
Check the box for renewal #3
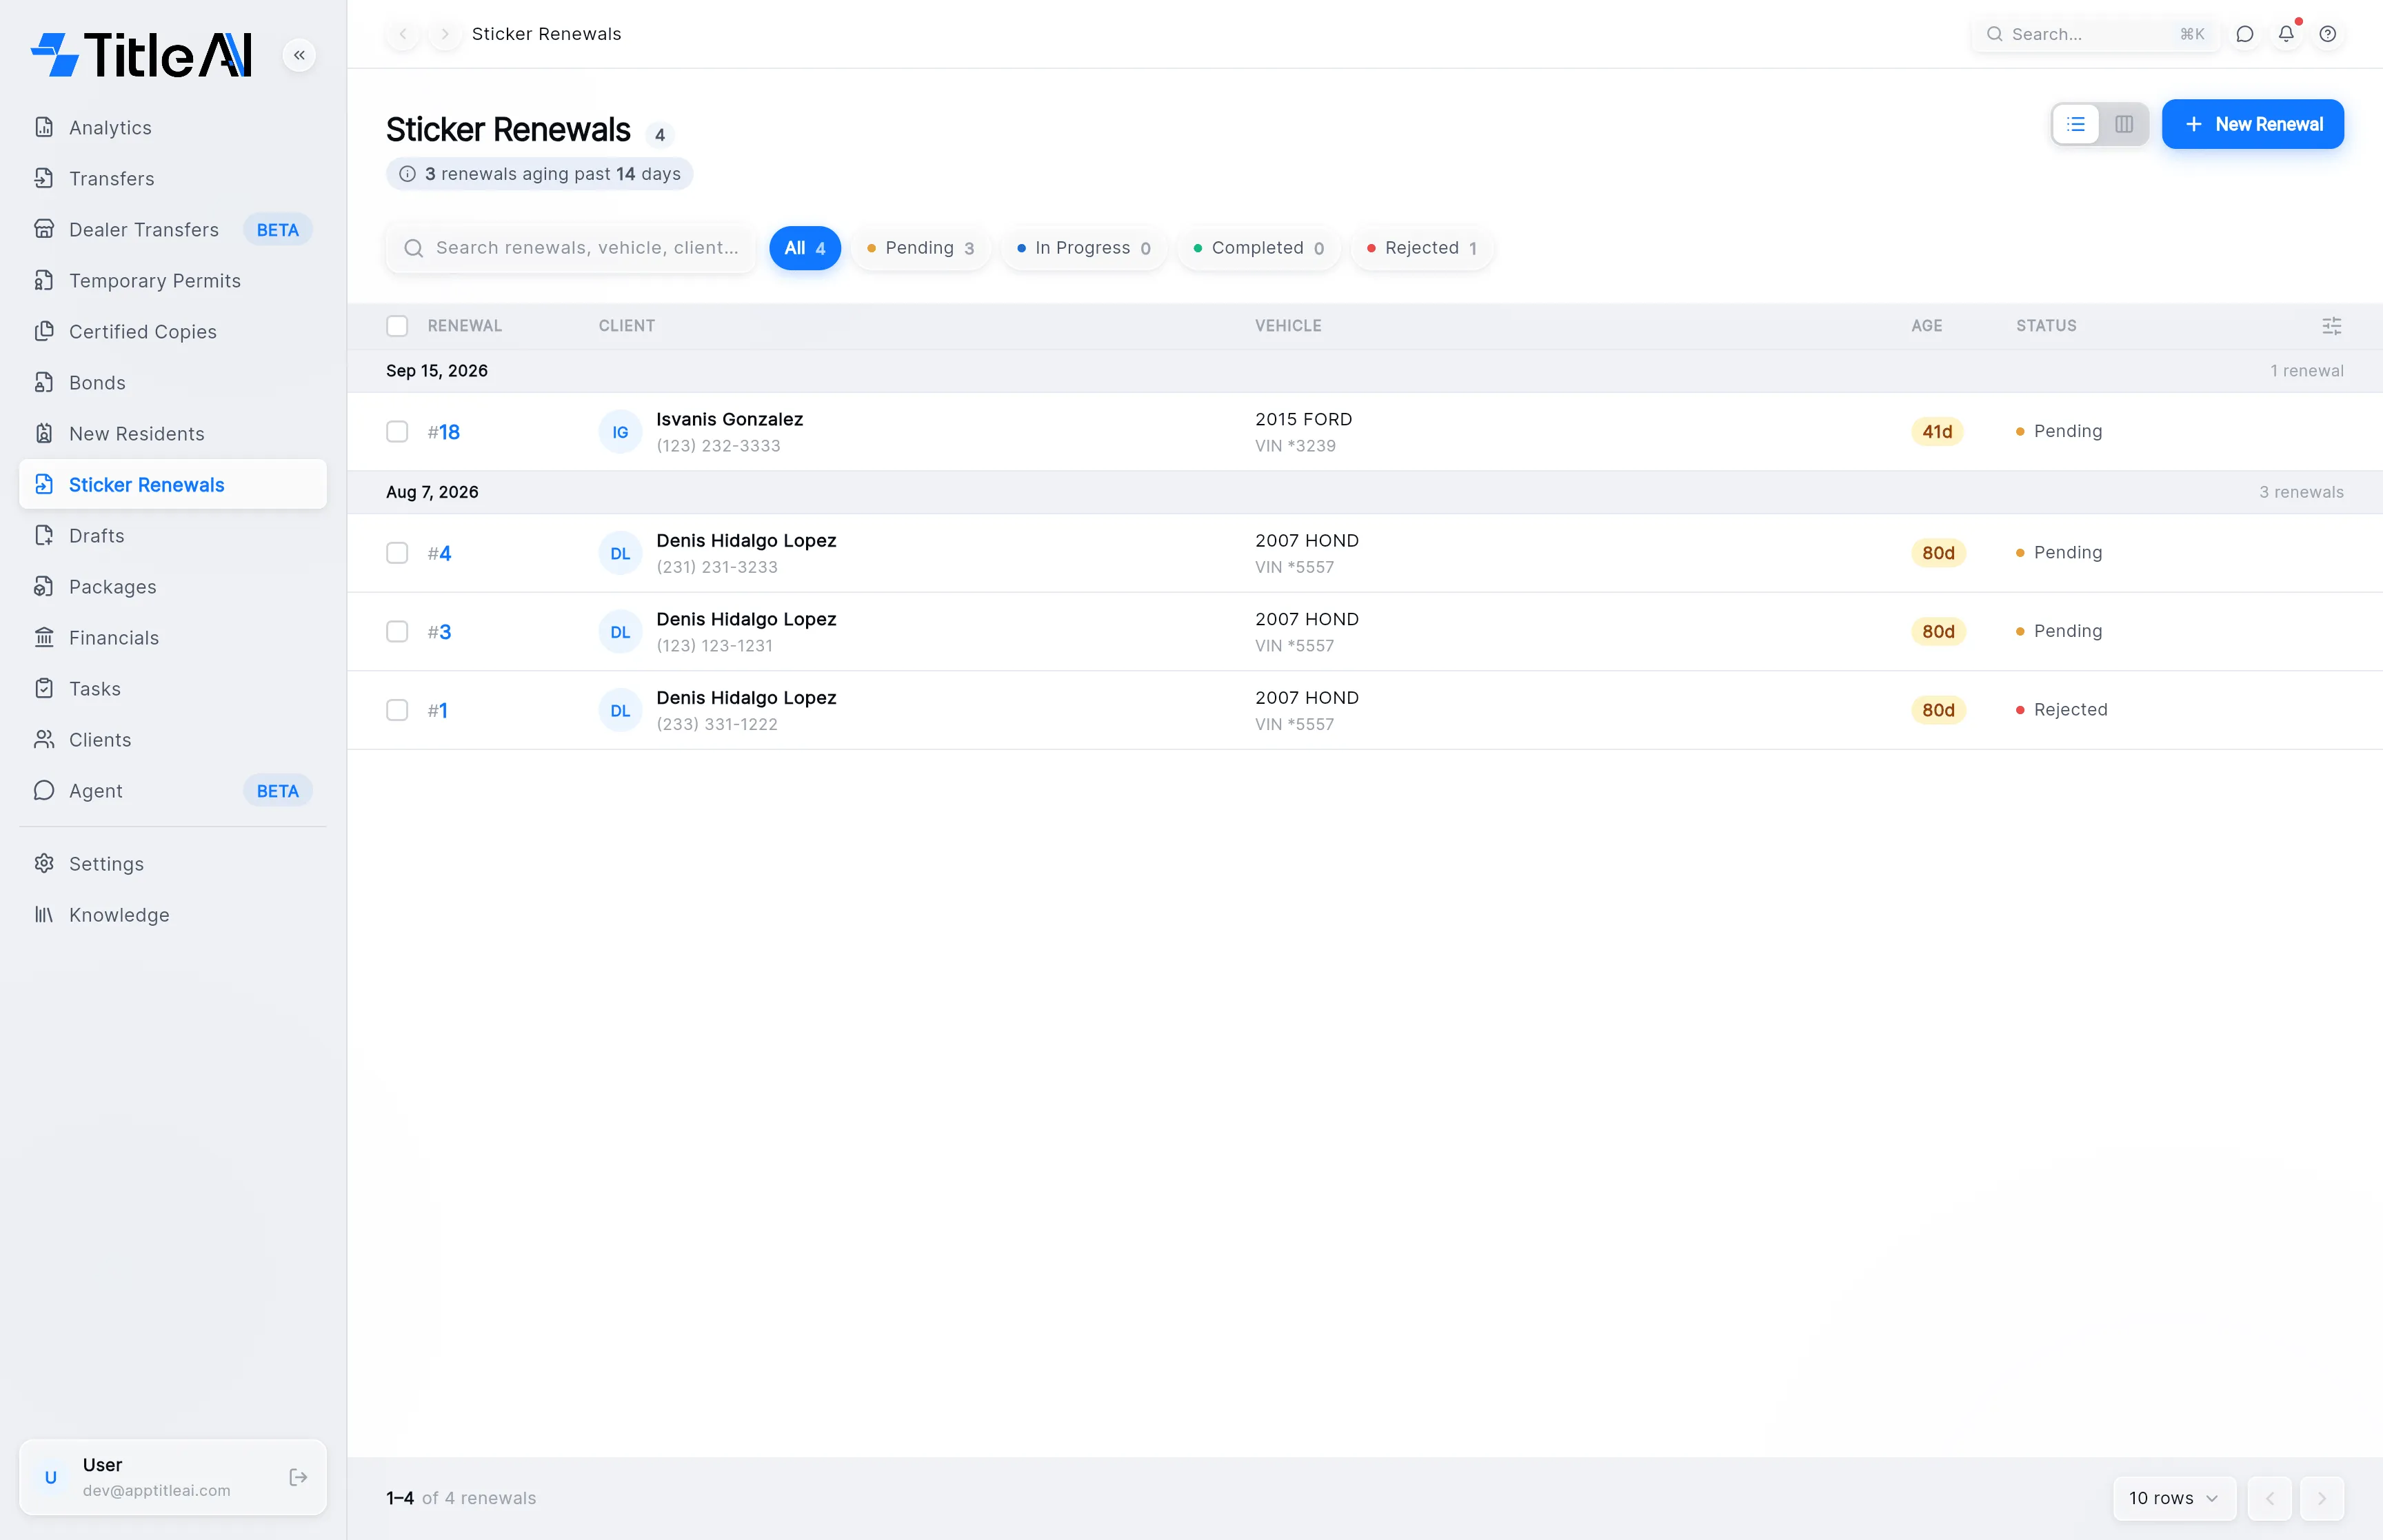click(397, 632)
